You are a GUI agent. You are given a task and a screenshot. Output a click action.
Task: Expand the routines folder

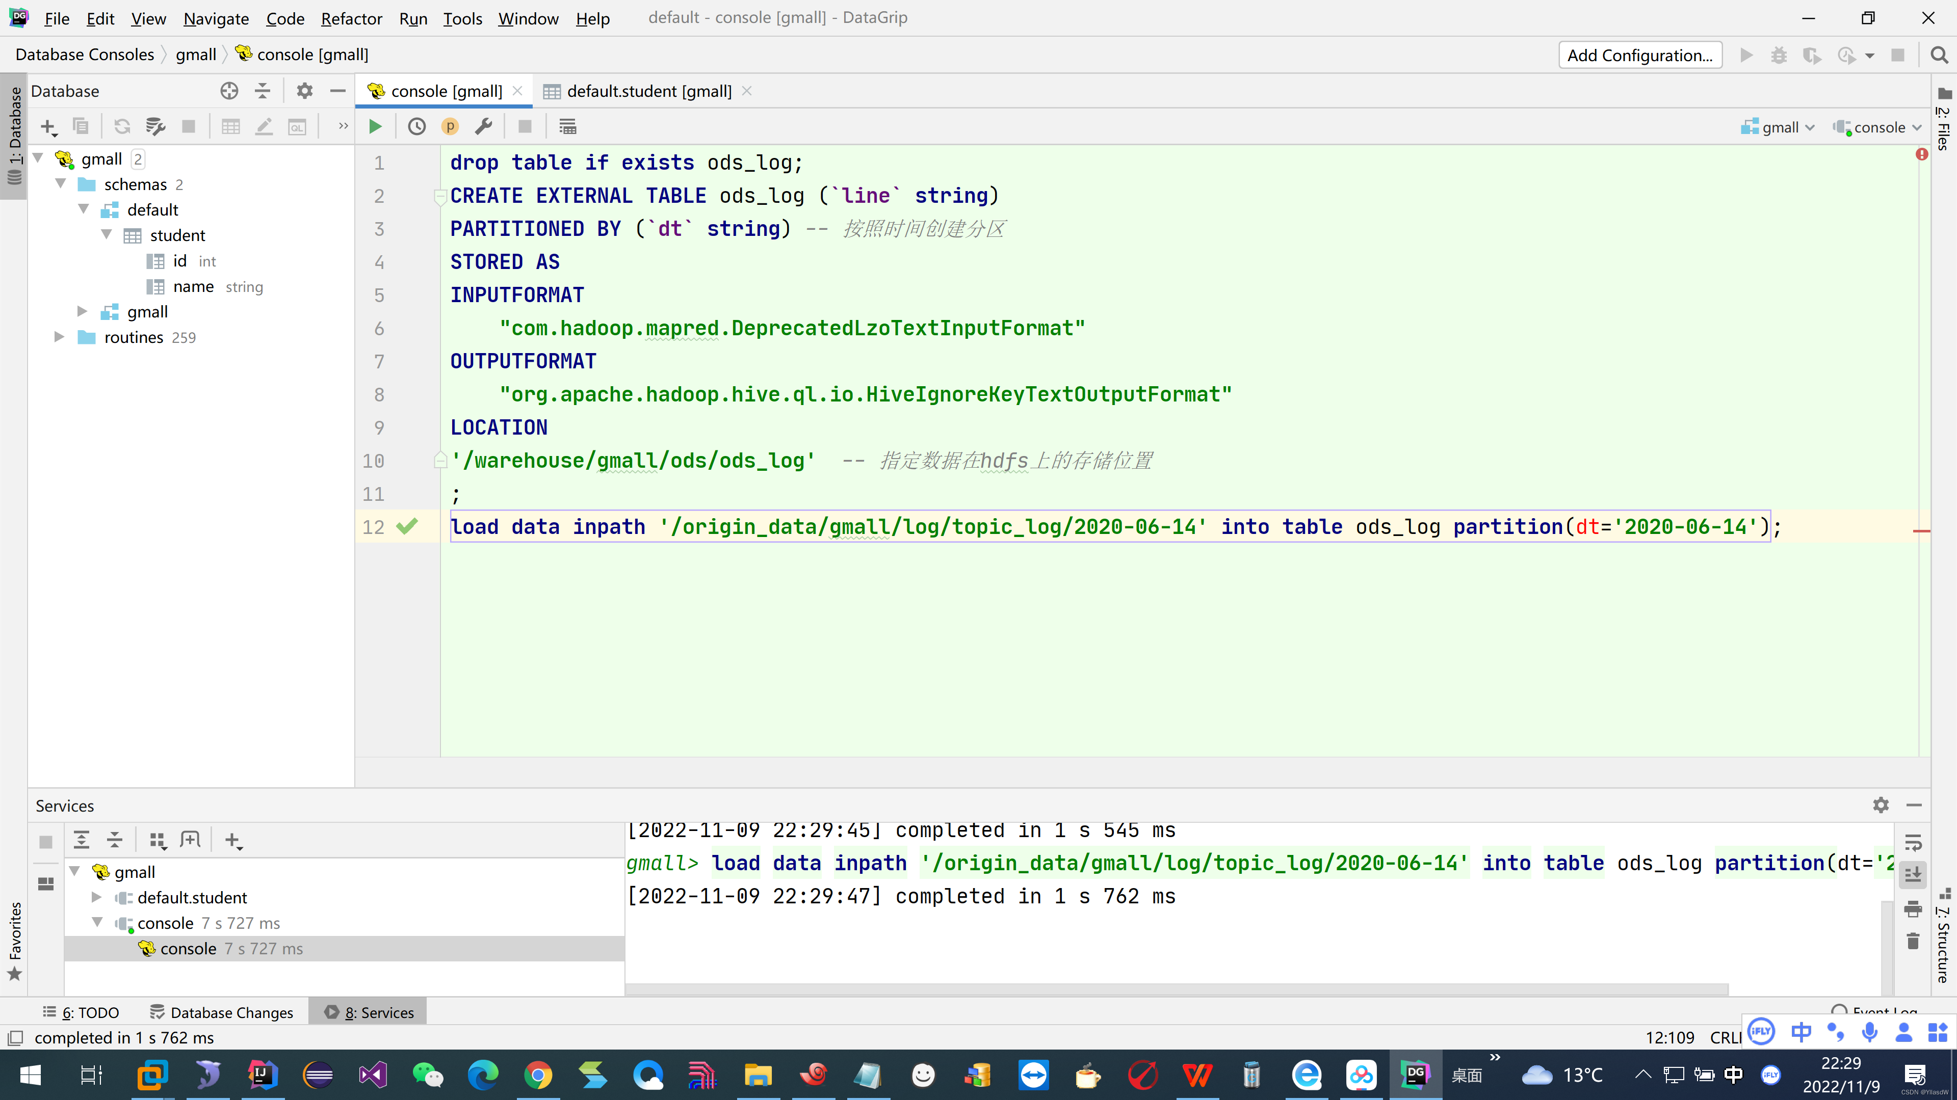tap(59, 337)
